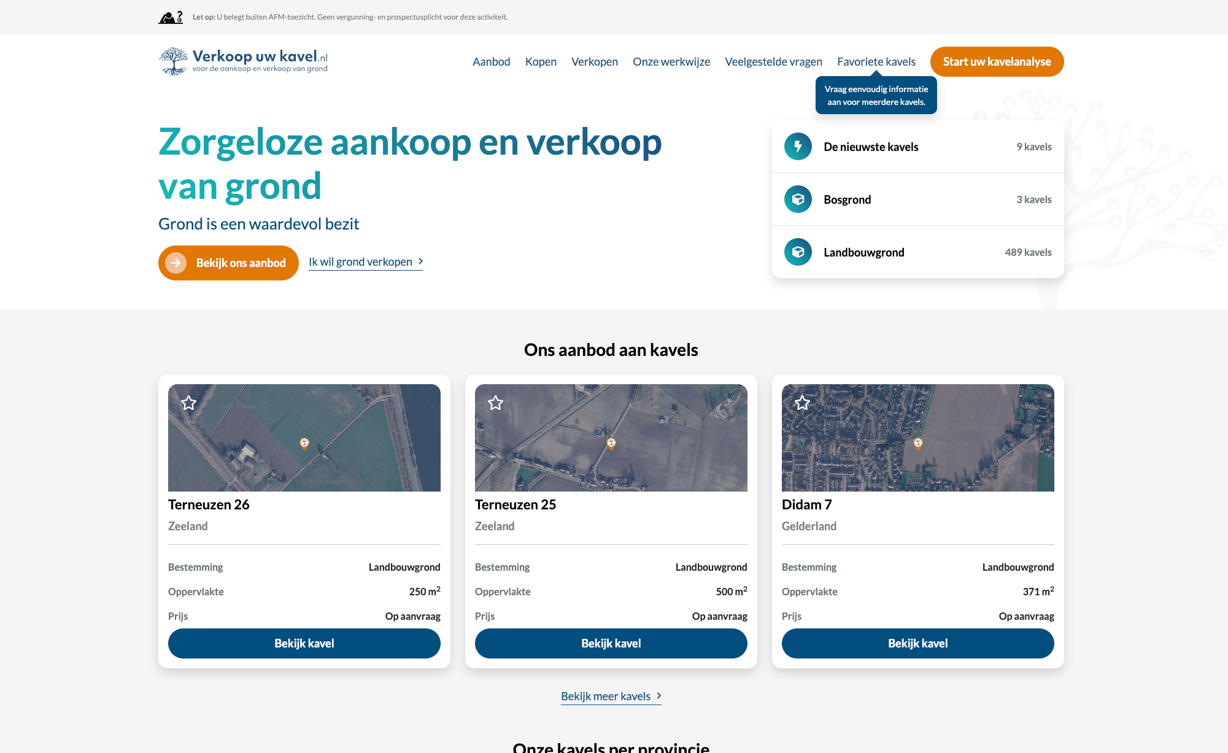Click the Bekijk ons aanbod button
This screenshot has width=1228, height=753.
coord(228,263)
